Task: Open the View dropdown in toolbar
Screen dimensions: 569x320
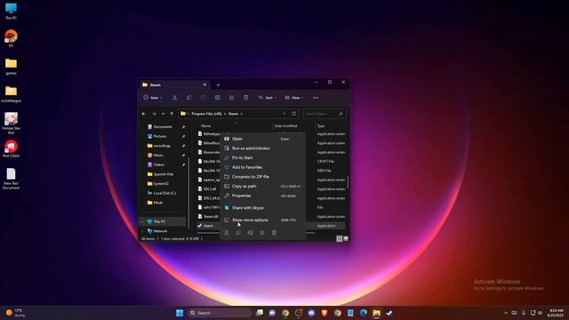Action: pyautogui.click(x=294, y=98)
